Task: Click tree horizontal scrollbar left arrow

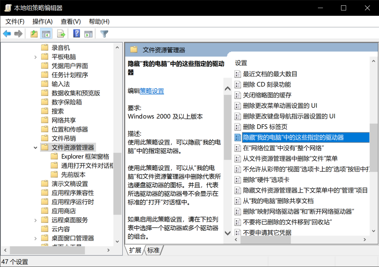Action: point(5,250)
